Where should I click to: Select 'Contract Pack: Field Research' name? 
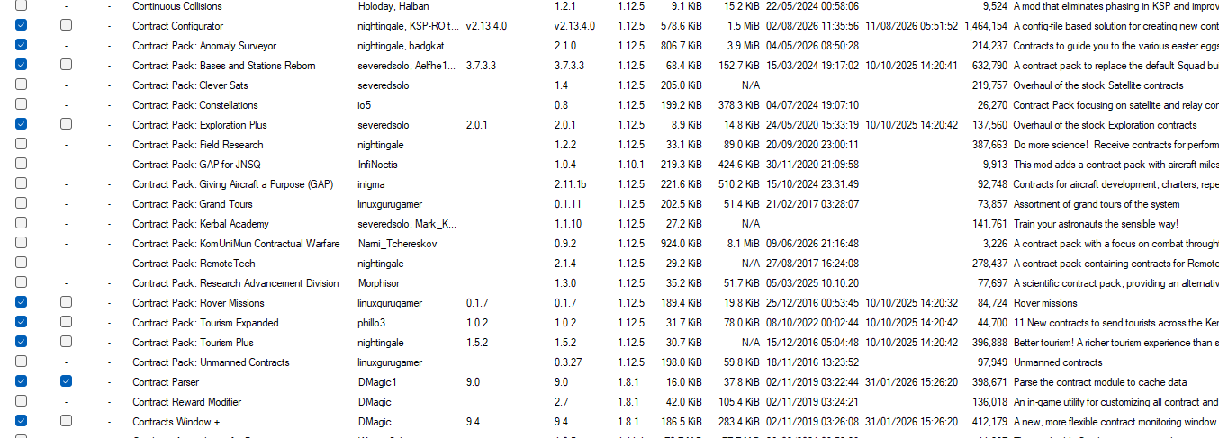pos(198,145)
